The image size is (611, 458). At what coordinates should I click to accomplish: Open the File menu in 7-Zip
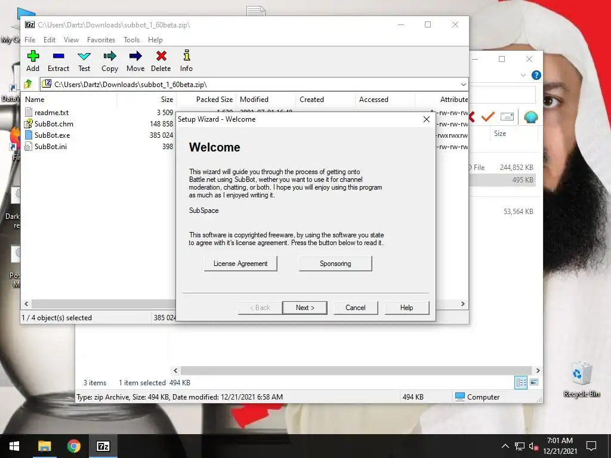[x=30, y=40]
